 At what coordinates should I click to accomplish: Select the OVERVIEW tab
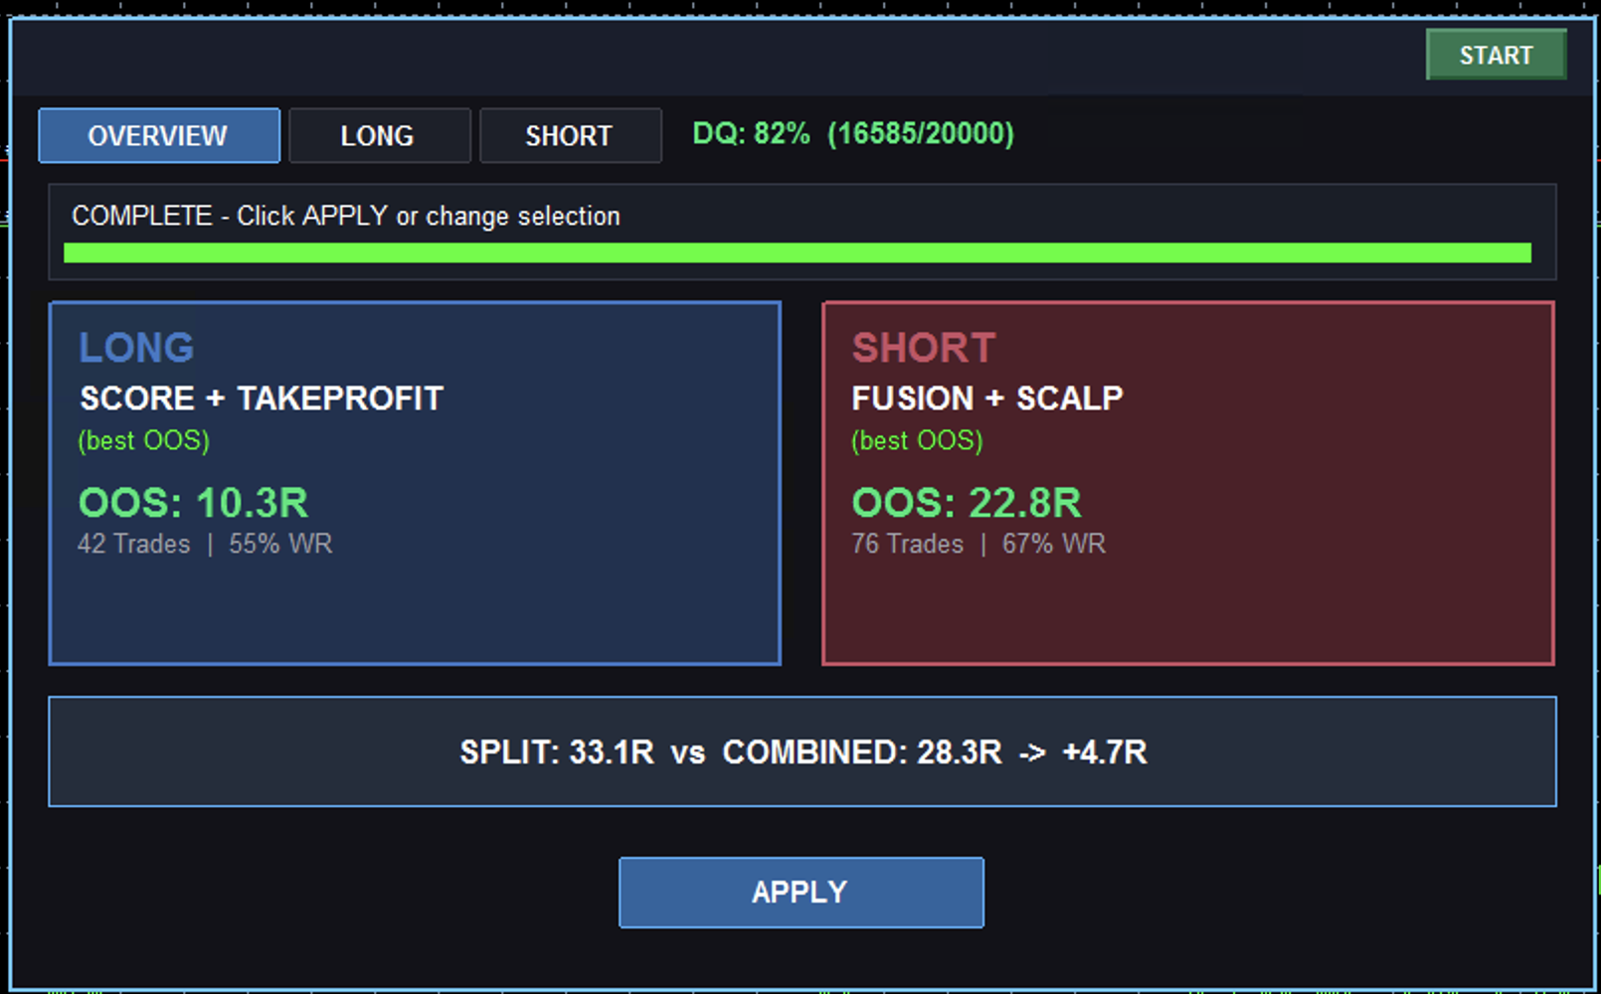click(159, 135)
